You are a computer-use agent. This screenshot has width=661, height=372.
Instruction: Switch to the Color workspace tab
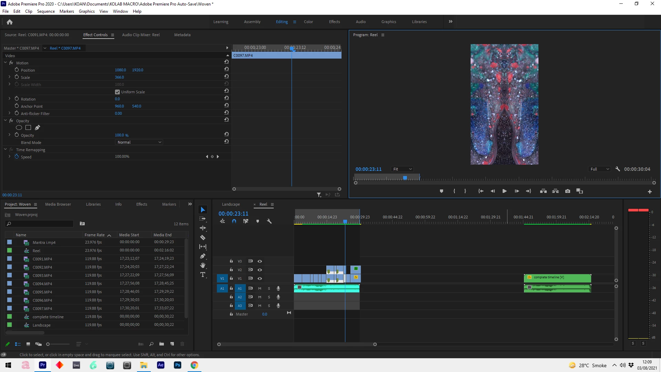(x=308, y=22)
